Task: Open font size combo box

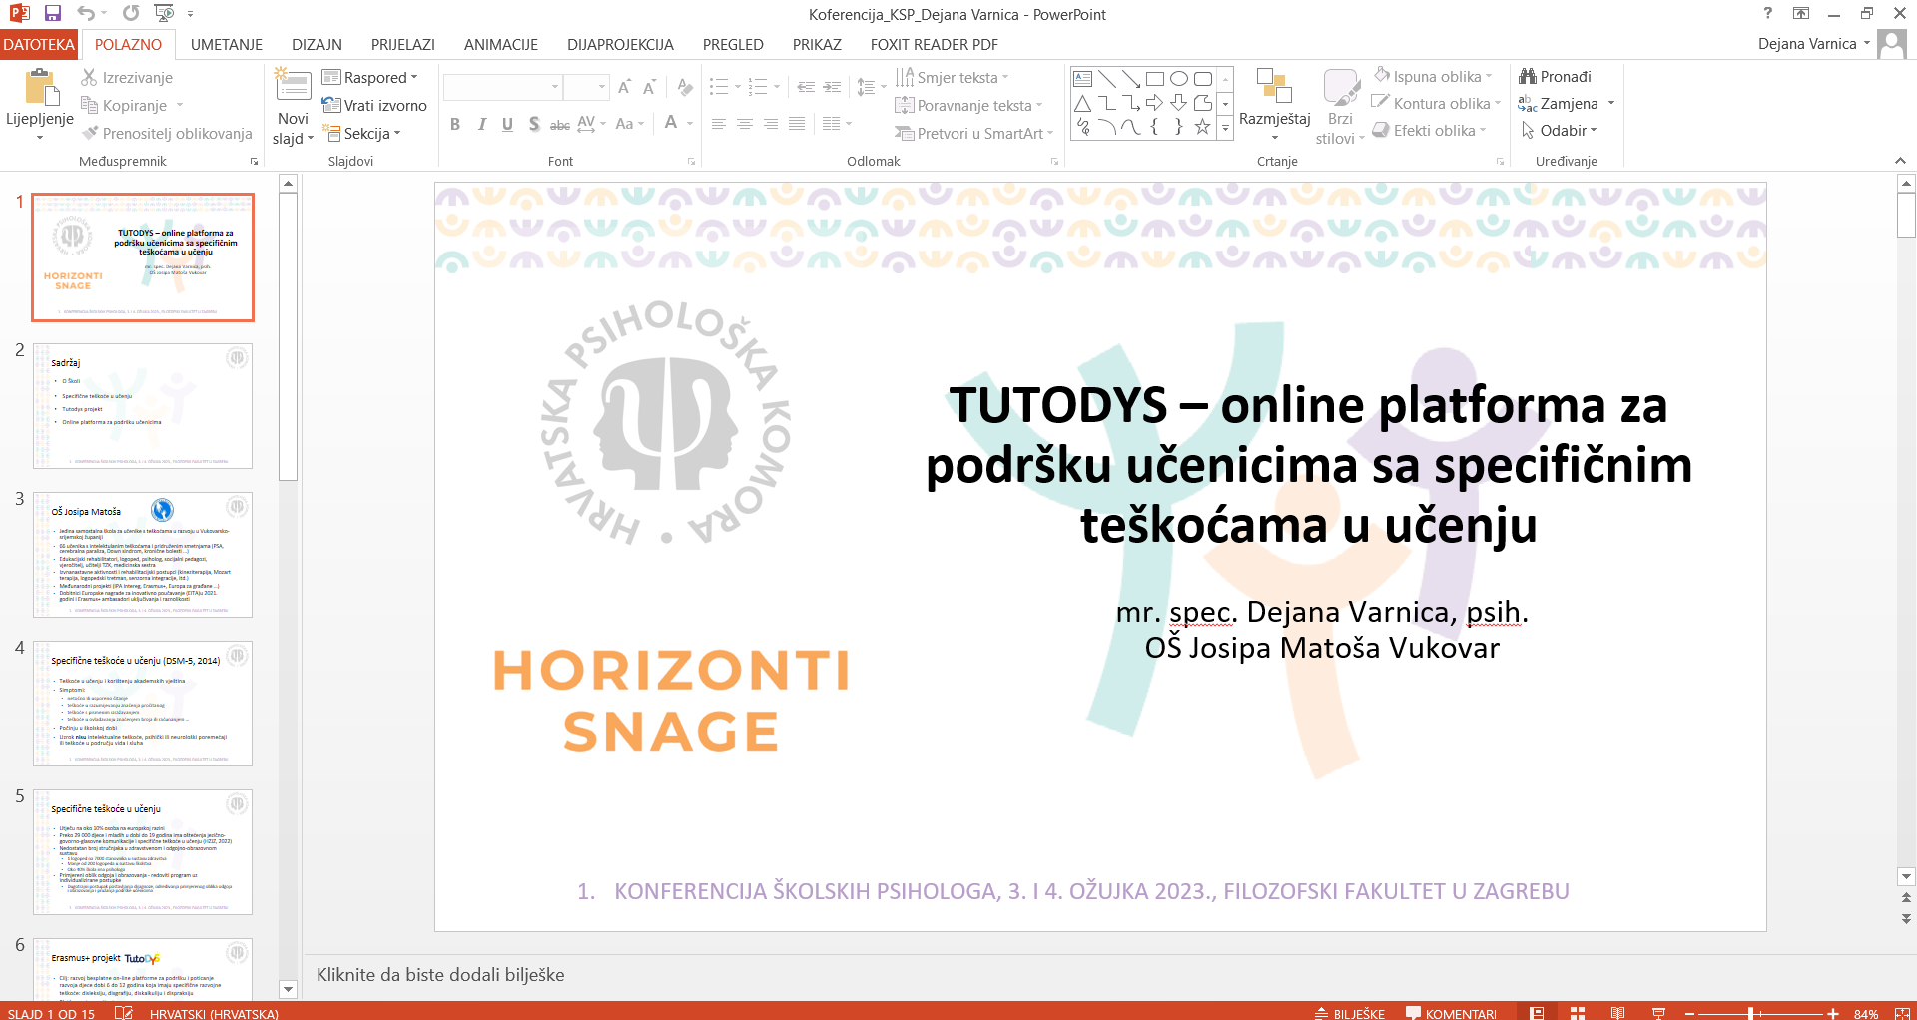Action: [586, 88]
